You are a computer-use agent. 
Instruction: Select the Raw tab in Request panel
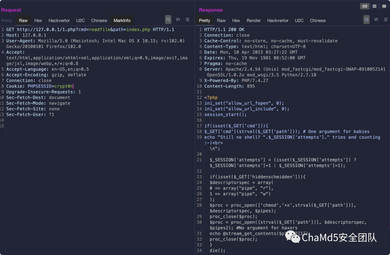coord(23,21)
